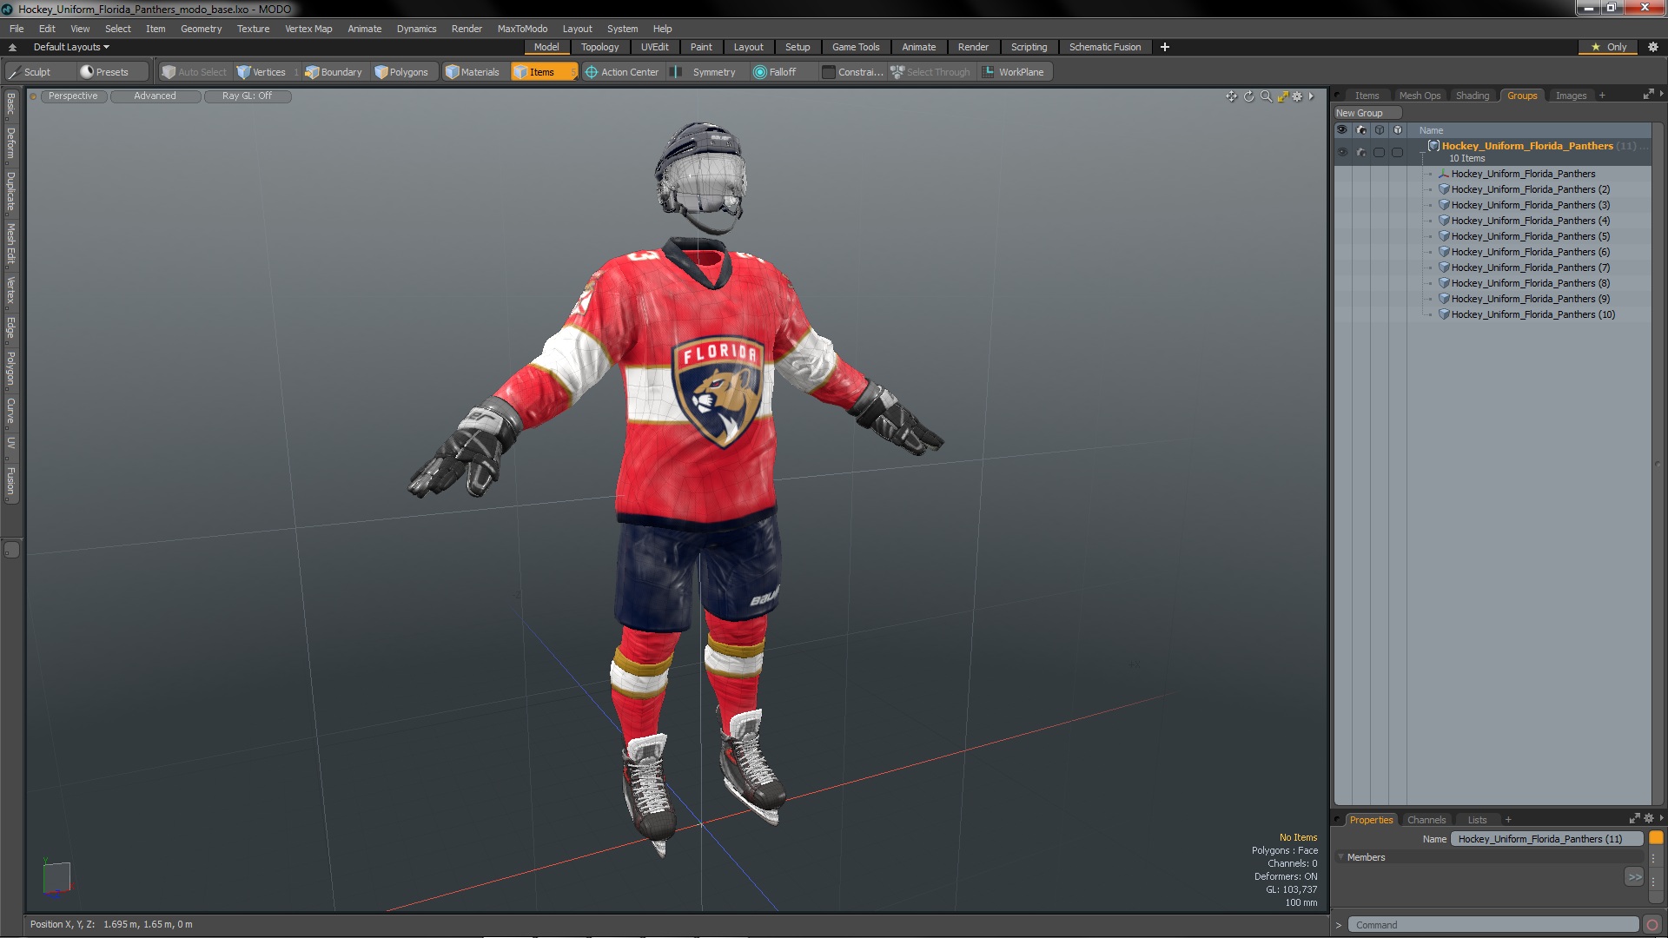Open Advanced shading style dropdown
1668x938 pixels.
coord(155,96)
